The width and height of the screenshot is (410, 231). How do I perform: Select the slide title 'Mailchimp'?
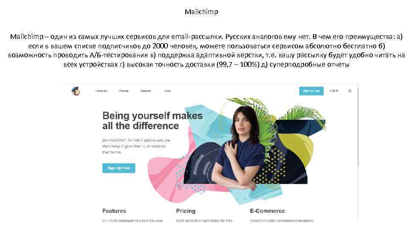click(x=201, y=12)
